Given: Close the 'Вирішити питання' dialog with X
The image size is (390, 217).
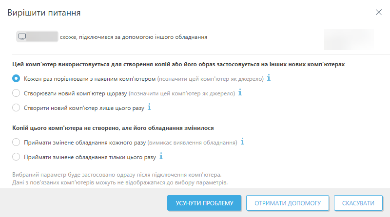Looking at the screenshot, I should tap(379, 12).
